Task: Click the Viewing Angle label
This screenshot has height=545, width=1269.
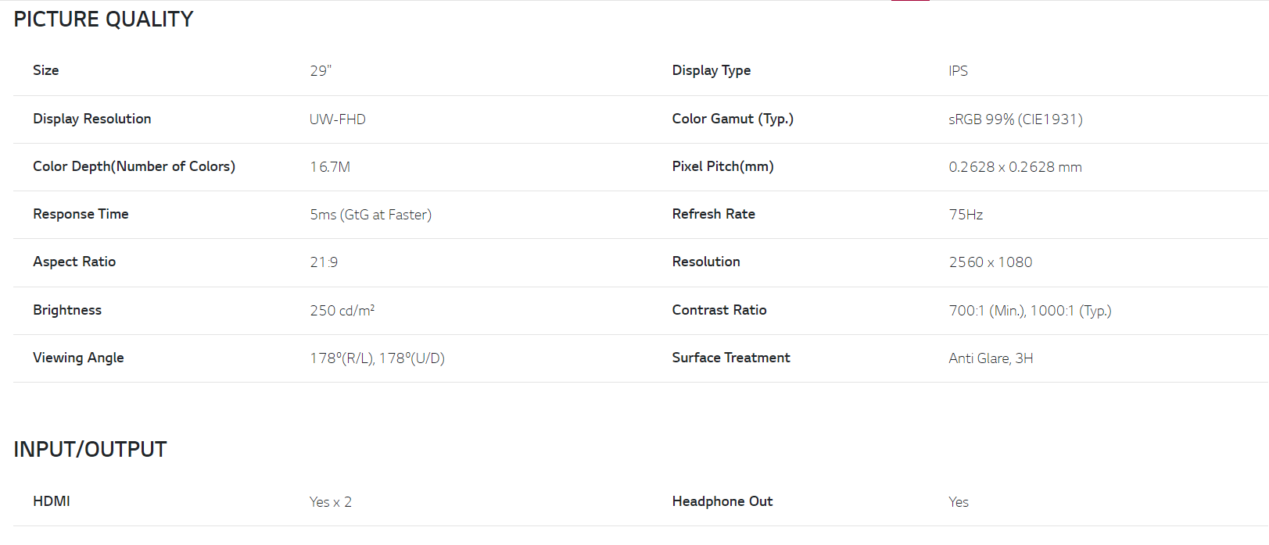Action: 78,358
